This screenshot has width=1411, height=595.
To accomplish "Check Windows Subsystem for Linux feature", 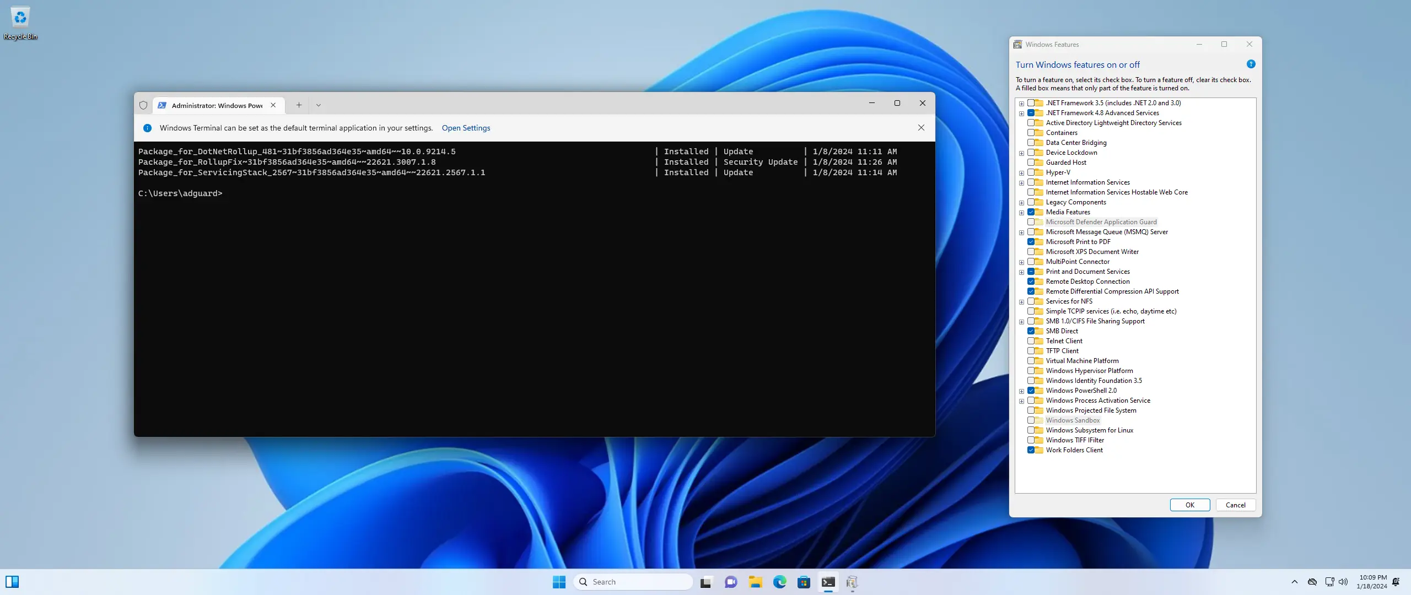I will (1031, 430).
